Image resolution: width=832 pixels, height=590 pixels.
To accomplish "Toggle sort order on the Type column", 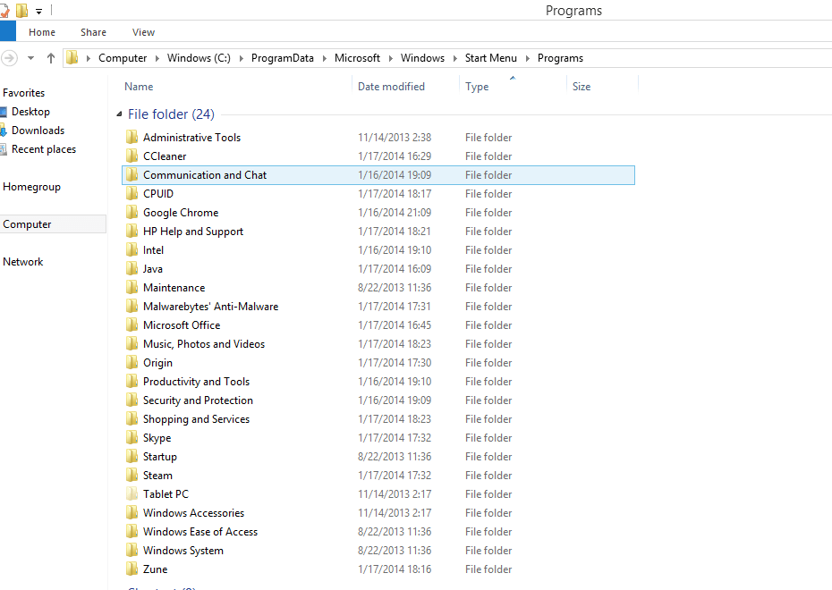I will click(476, 86).
